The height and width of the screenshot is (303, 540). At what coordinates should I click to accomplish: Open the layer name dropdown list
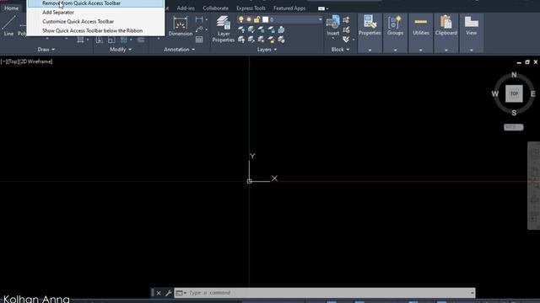pos(320,19)
